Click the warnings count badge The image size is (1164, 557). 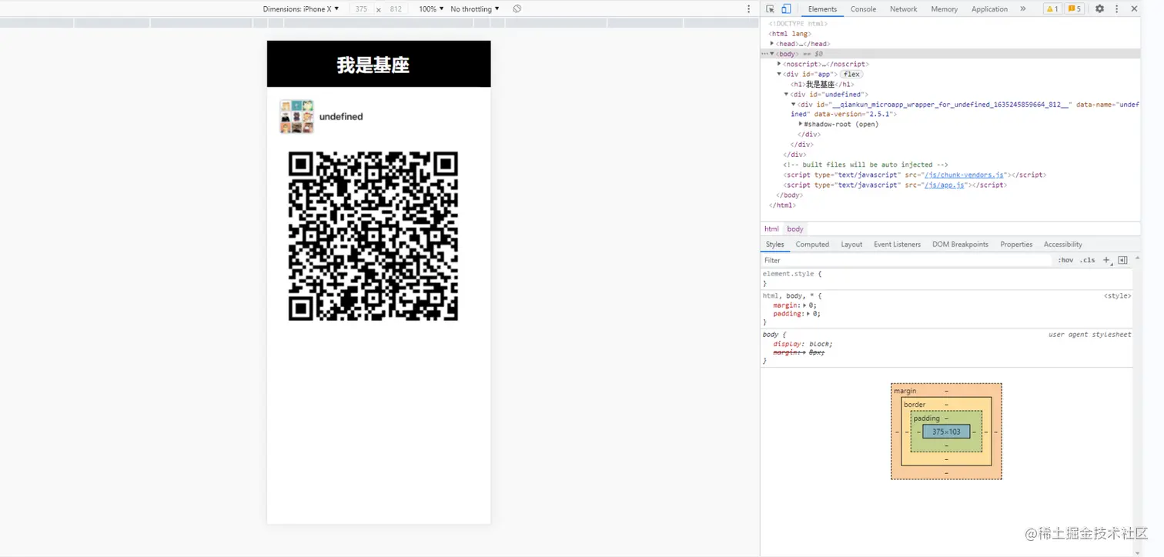pos(1052,9)
